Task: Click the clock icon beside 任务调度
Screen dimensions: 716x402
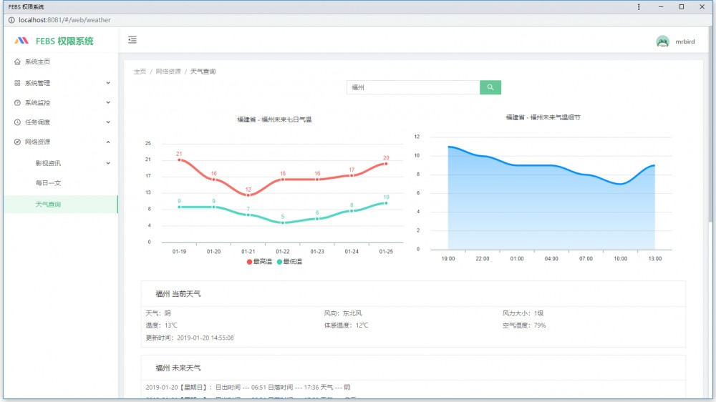Action: point(17,122)
